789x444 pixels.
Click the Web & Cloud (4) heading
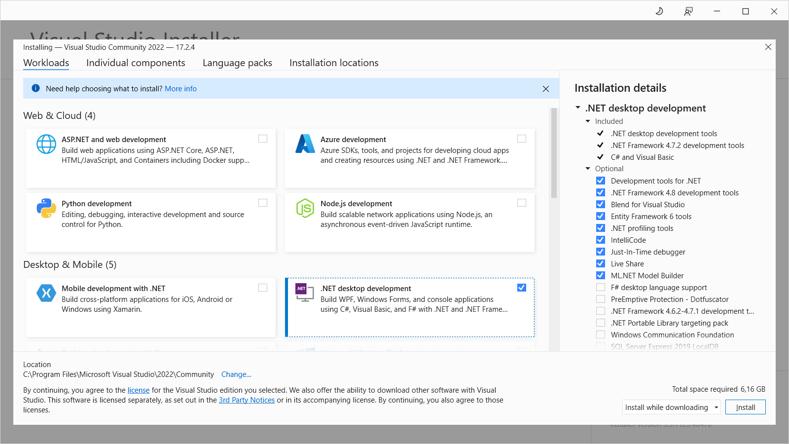(x=59, y=115)
